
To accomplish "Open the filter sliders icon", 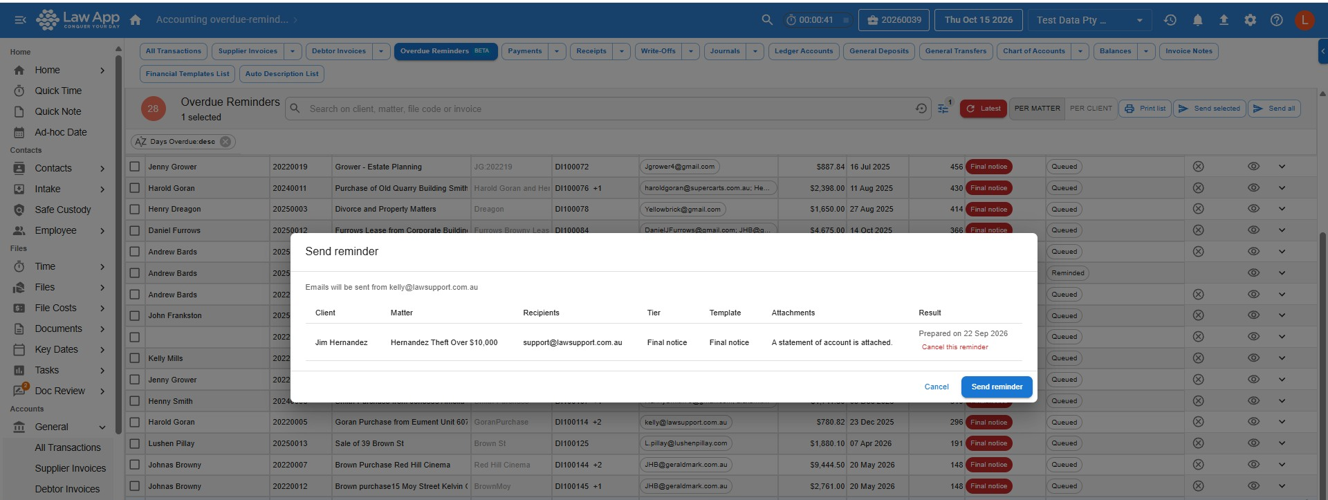I will click(943, 109).
